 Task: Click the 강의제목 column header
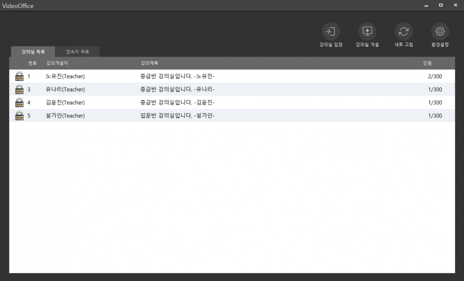click(x=149, y=63)
